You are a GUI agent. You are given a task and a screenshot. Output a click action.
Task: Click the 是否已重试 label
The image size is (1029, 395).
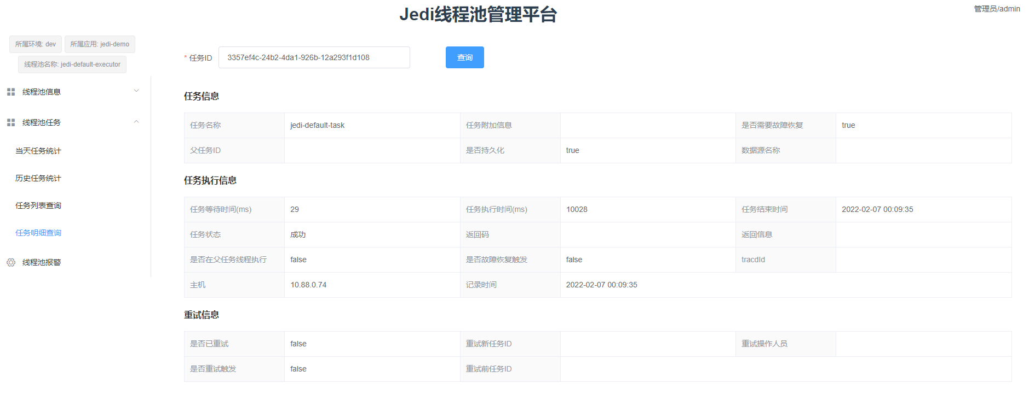[209, 344]
